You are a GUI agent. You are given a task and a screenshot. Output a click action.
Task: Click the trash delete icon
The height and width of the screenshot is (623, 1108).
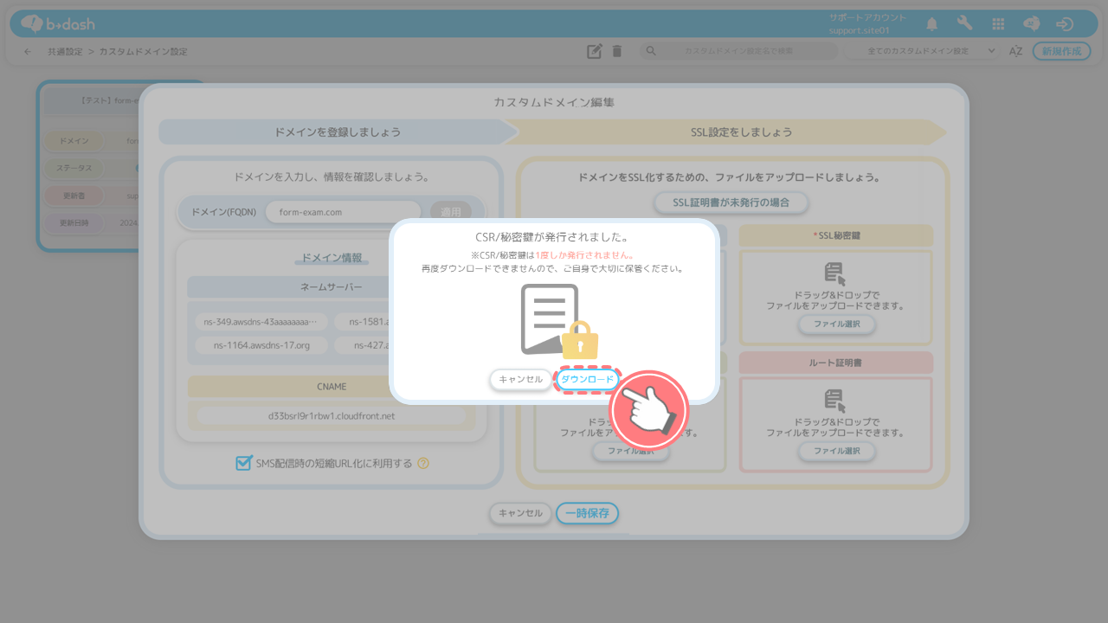pyautogui.click(x=616, y=51)
